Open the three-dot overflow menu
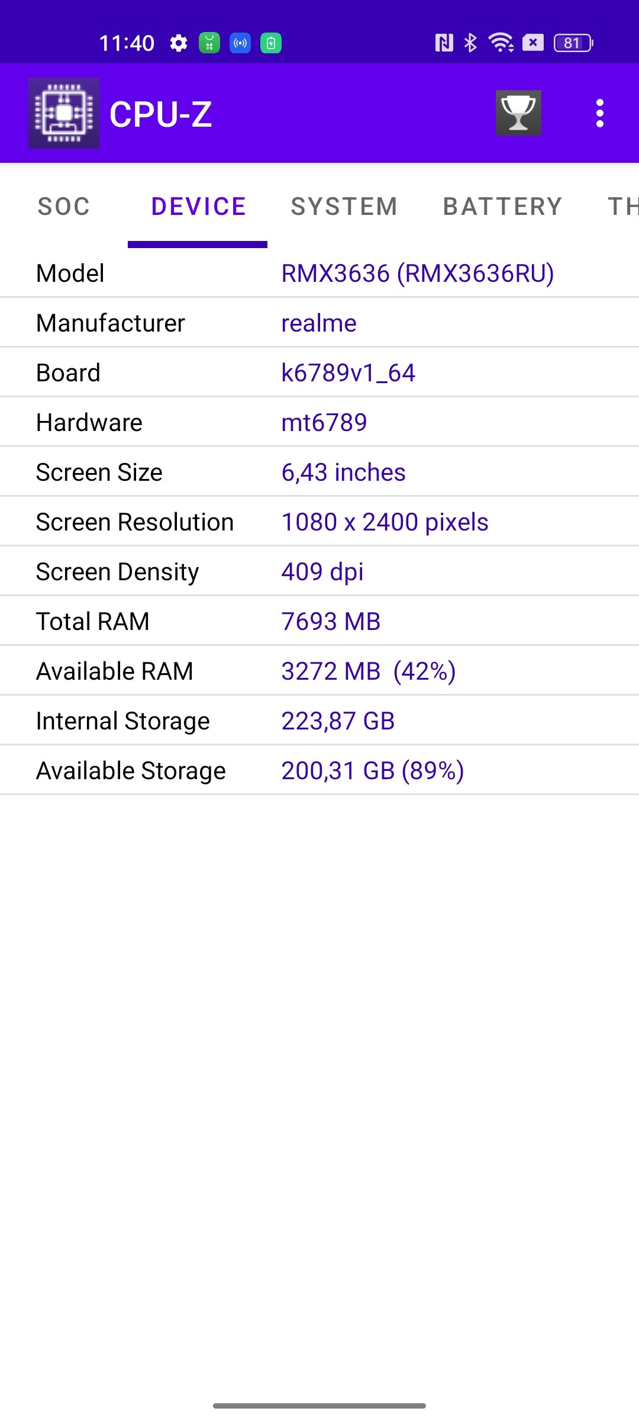This screenshot has height=1421, width=639. click(600, 113)
